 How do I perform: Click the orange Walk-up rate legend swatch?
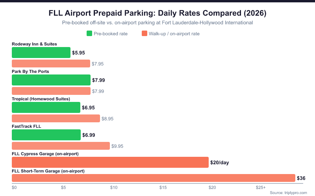[144, 34]
